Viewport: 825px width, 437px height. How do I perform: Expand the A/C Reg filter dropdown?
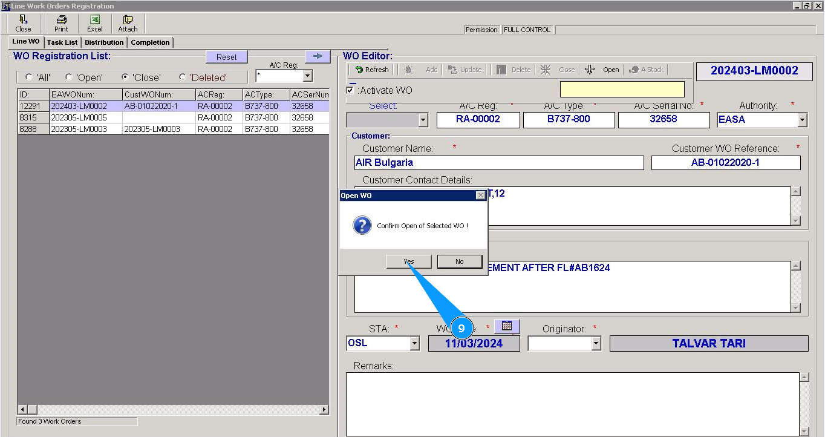tap(307, 76)
